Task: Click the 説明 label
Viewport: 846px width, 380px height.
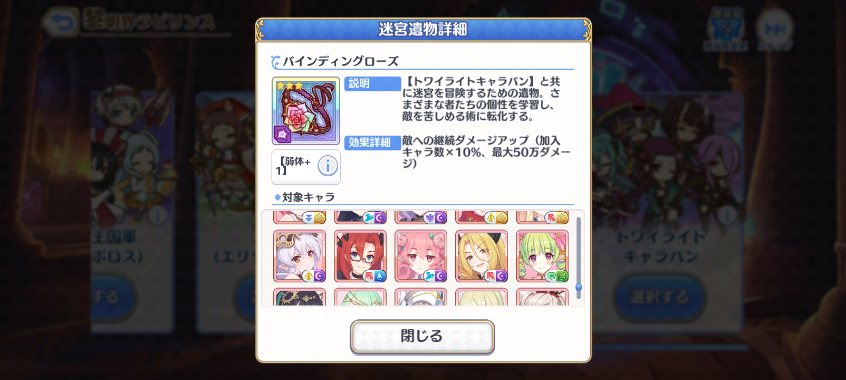Action: tap(372, 83)
